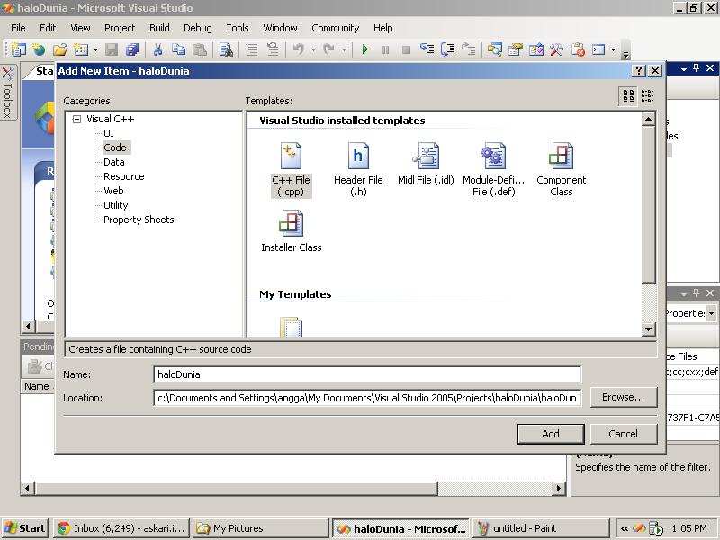Click the Cut scissors icon
This screenshot has width=720, height=540.
click(x=158, y=49)
